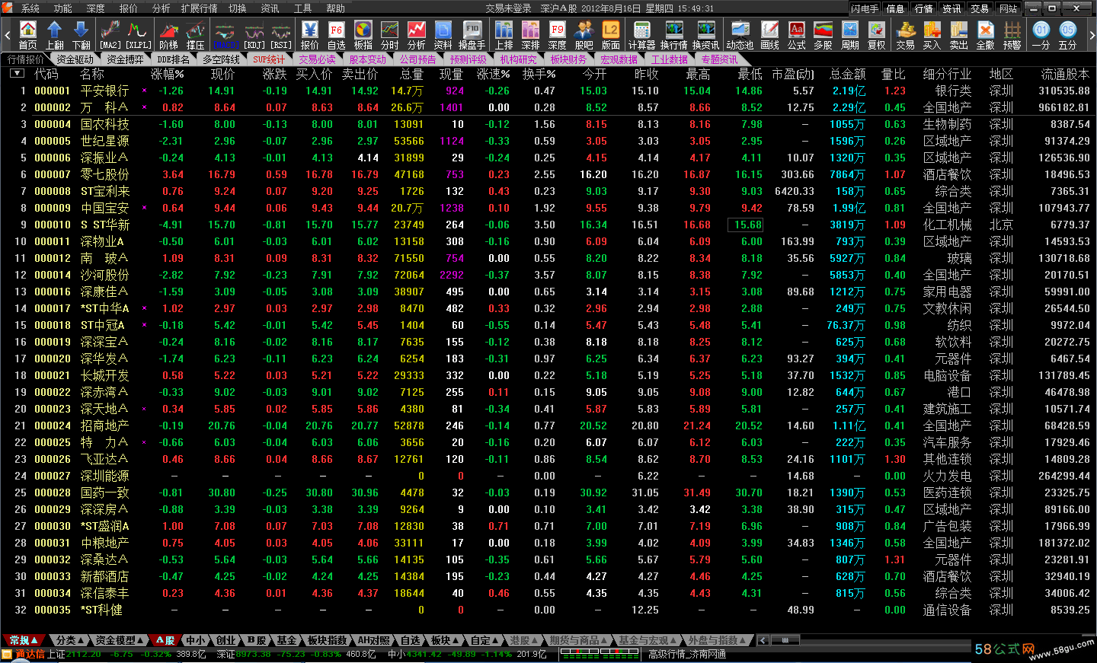Open the 股吧 forum icon
The image size is (1097, 663).
[x=584, y=35]
